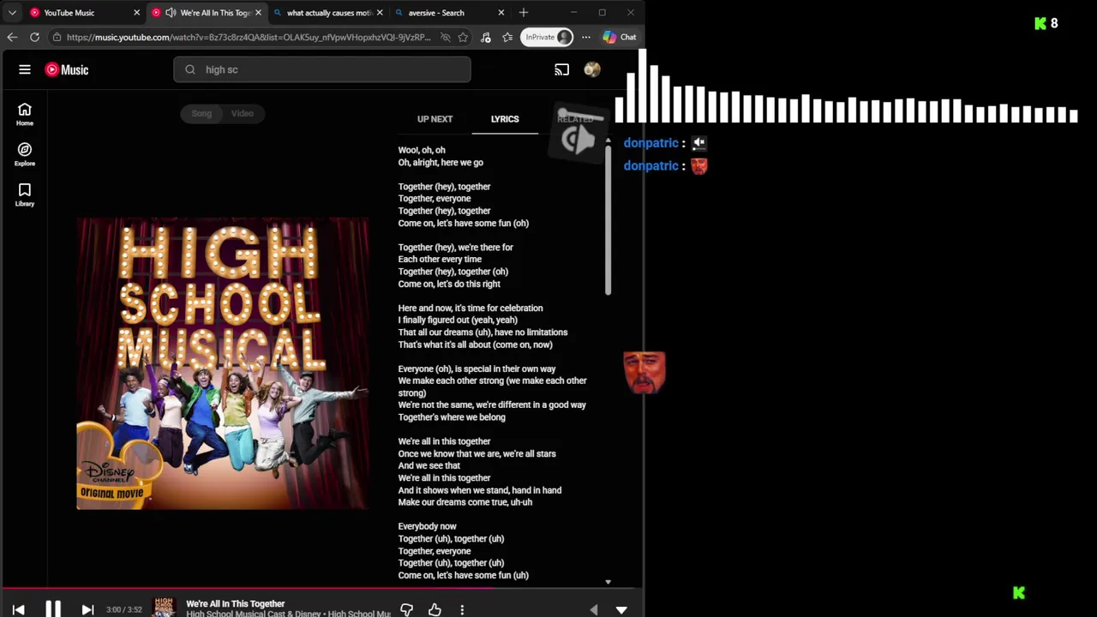Like the current song with thumbs up

[x=435, y=609]
